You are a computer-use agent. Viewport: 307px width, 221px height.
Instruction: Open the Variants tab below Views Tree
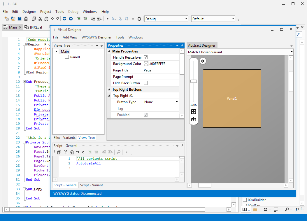pyautogui.click(x=69, y=138)
